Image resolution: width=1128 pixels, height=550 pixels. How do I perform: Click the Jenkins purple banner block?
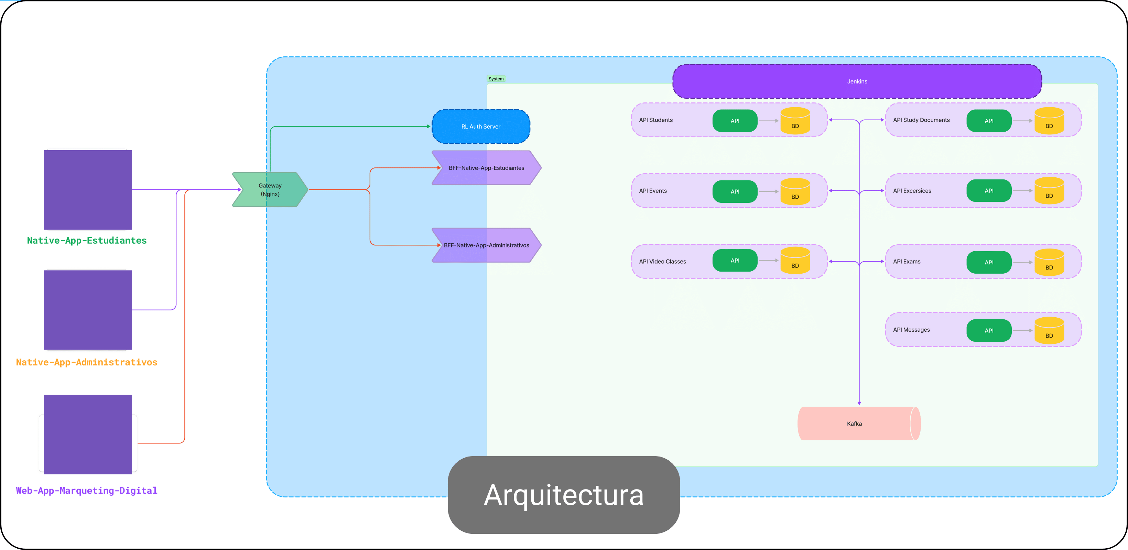(857, 81)
